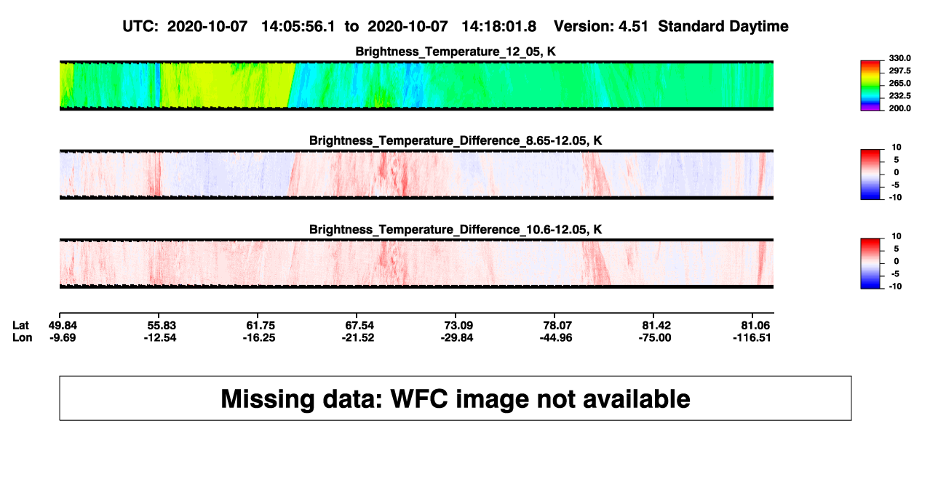The image size is (946, 485).
Task: Click the 297.5 colorbar label
Action: 899,71
